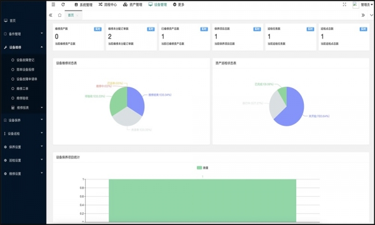Image resolution: width=375 pixels, height=225 pixels.
Task: Click the 0.8 tick on bar chart axis
Action: click(82, 188)
